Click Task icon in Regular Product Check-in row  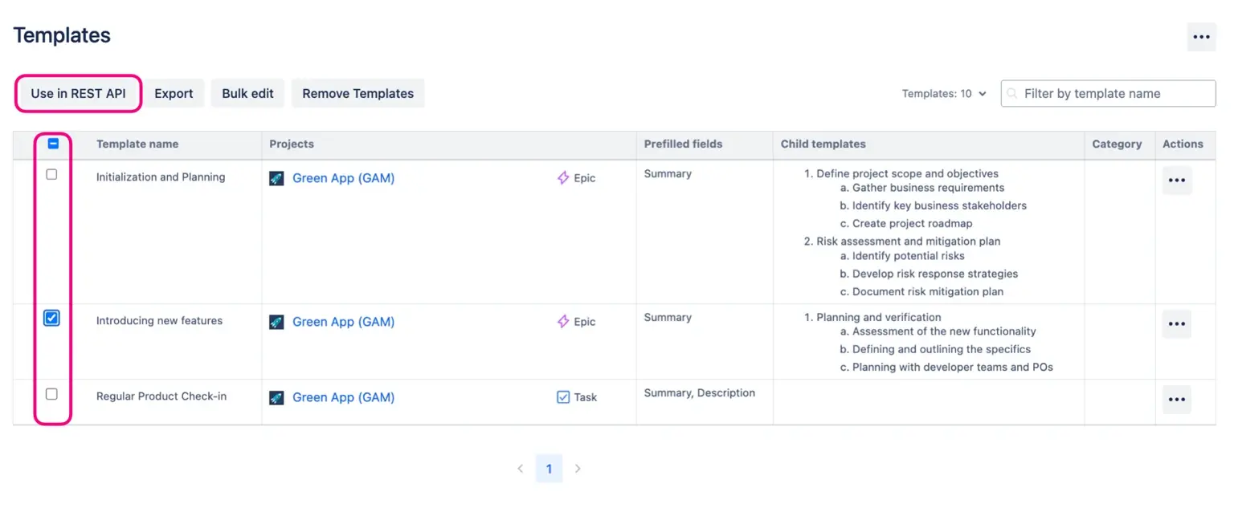pos(563,397)
